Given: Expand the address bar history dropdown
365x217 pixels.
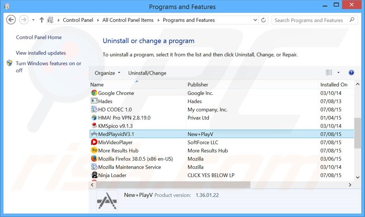Looking at the screenshot, I should 255,20.
